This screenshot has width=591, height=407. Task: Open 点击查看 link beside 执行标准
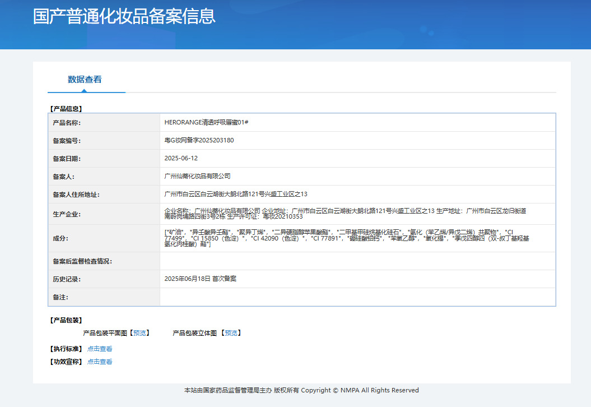pos(100,349)
